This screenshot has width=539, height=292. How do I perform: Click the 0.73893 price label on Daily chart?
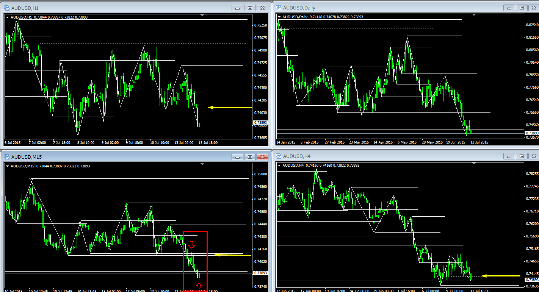click(x=531, y=133)
